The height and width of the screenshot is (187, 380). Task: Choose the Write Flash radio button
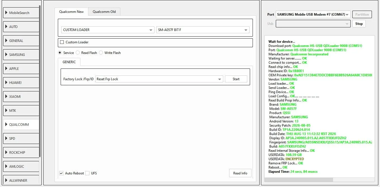[101, 53]
